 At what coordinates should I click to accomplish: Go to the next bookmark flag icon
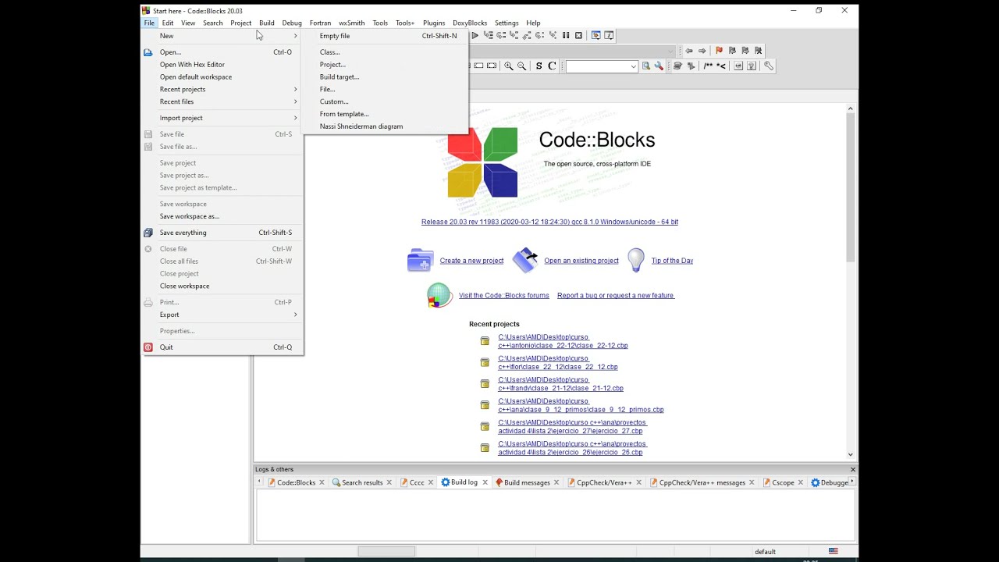[745, 51]
